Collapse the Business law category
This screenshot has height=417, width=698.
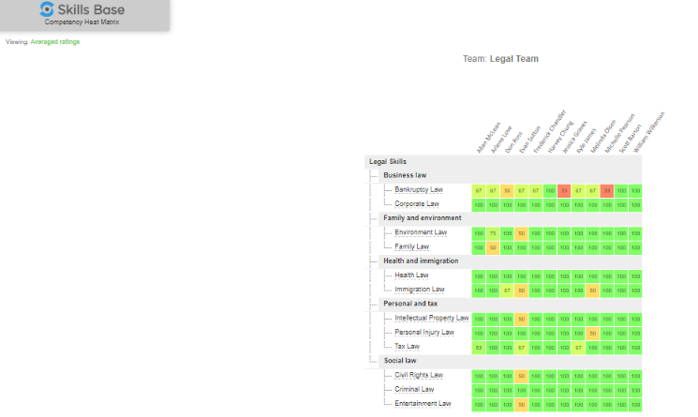click(x=405, y=175)
